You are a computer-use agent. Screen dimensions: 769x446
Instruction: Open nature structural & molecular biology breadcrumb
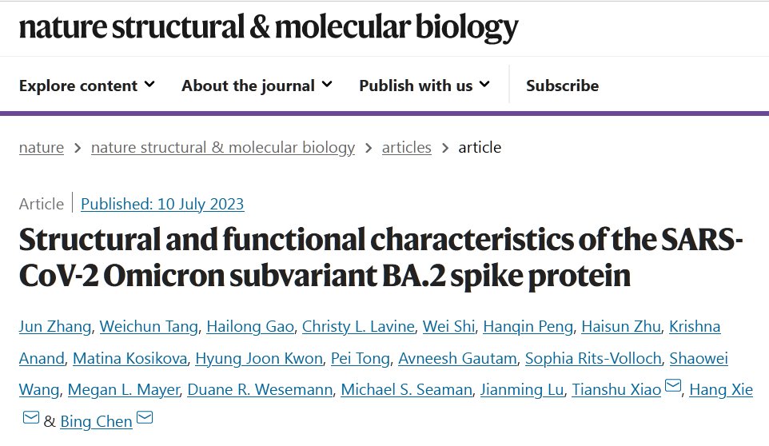click(x=223, y=147)
